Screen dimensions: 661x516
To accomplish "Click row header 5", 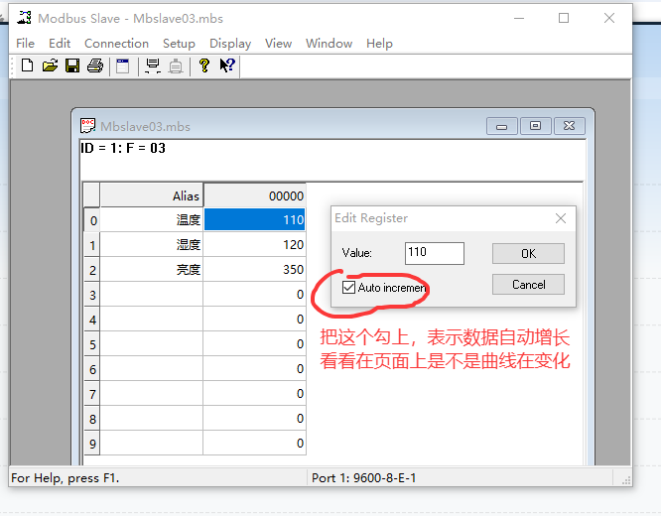I will (92, 344).
